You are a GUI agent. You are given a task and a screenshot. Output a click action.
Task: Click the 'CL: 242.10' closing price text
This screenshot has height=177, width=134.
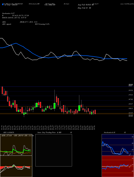[50, 5]
